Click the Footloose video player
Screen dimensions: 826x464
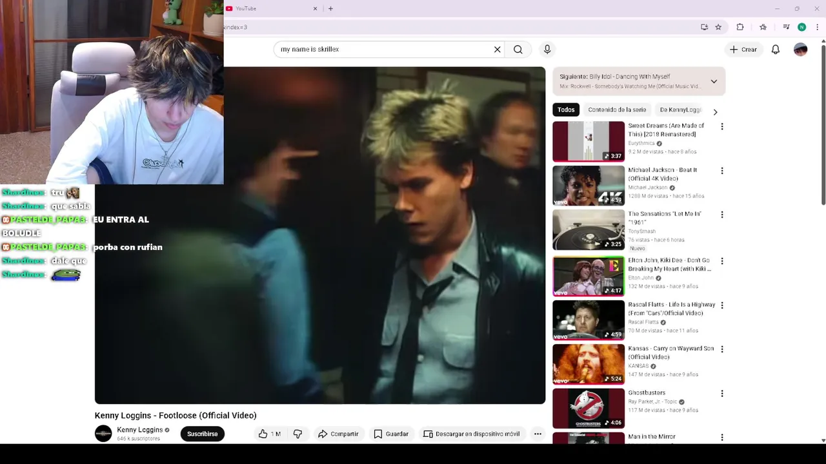pyautogui.click(x=320, y=235)
